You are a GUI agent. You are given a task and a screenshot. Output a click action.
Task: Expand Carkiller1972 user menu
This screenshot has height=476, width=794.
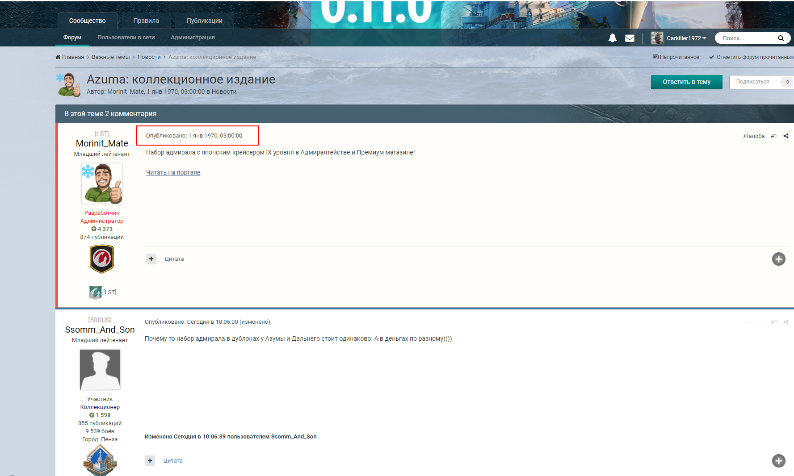click(679, 38)
